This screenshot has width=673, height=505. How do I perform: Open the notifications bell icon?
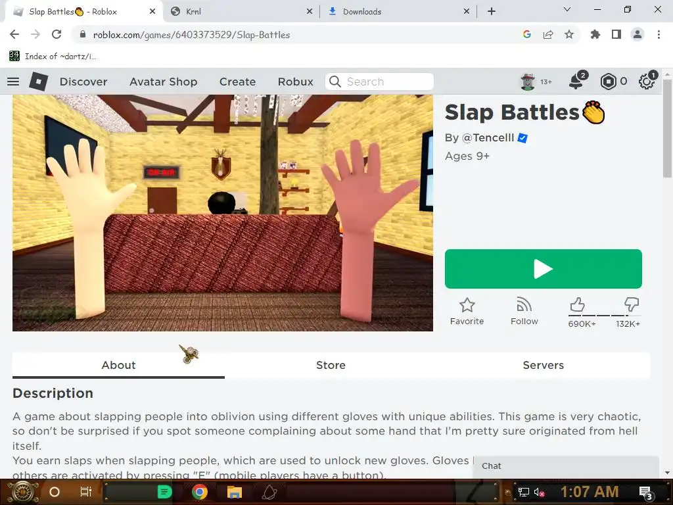pos(576,81)
